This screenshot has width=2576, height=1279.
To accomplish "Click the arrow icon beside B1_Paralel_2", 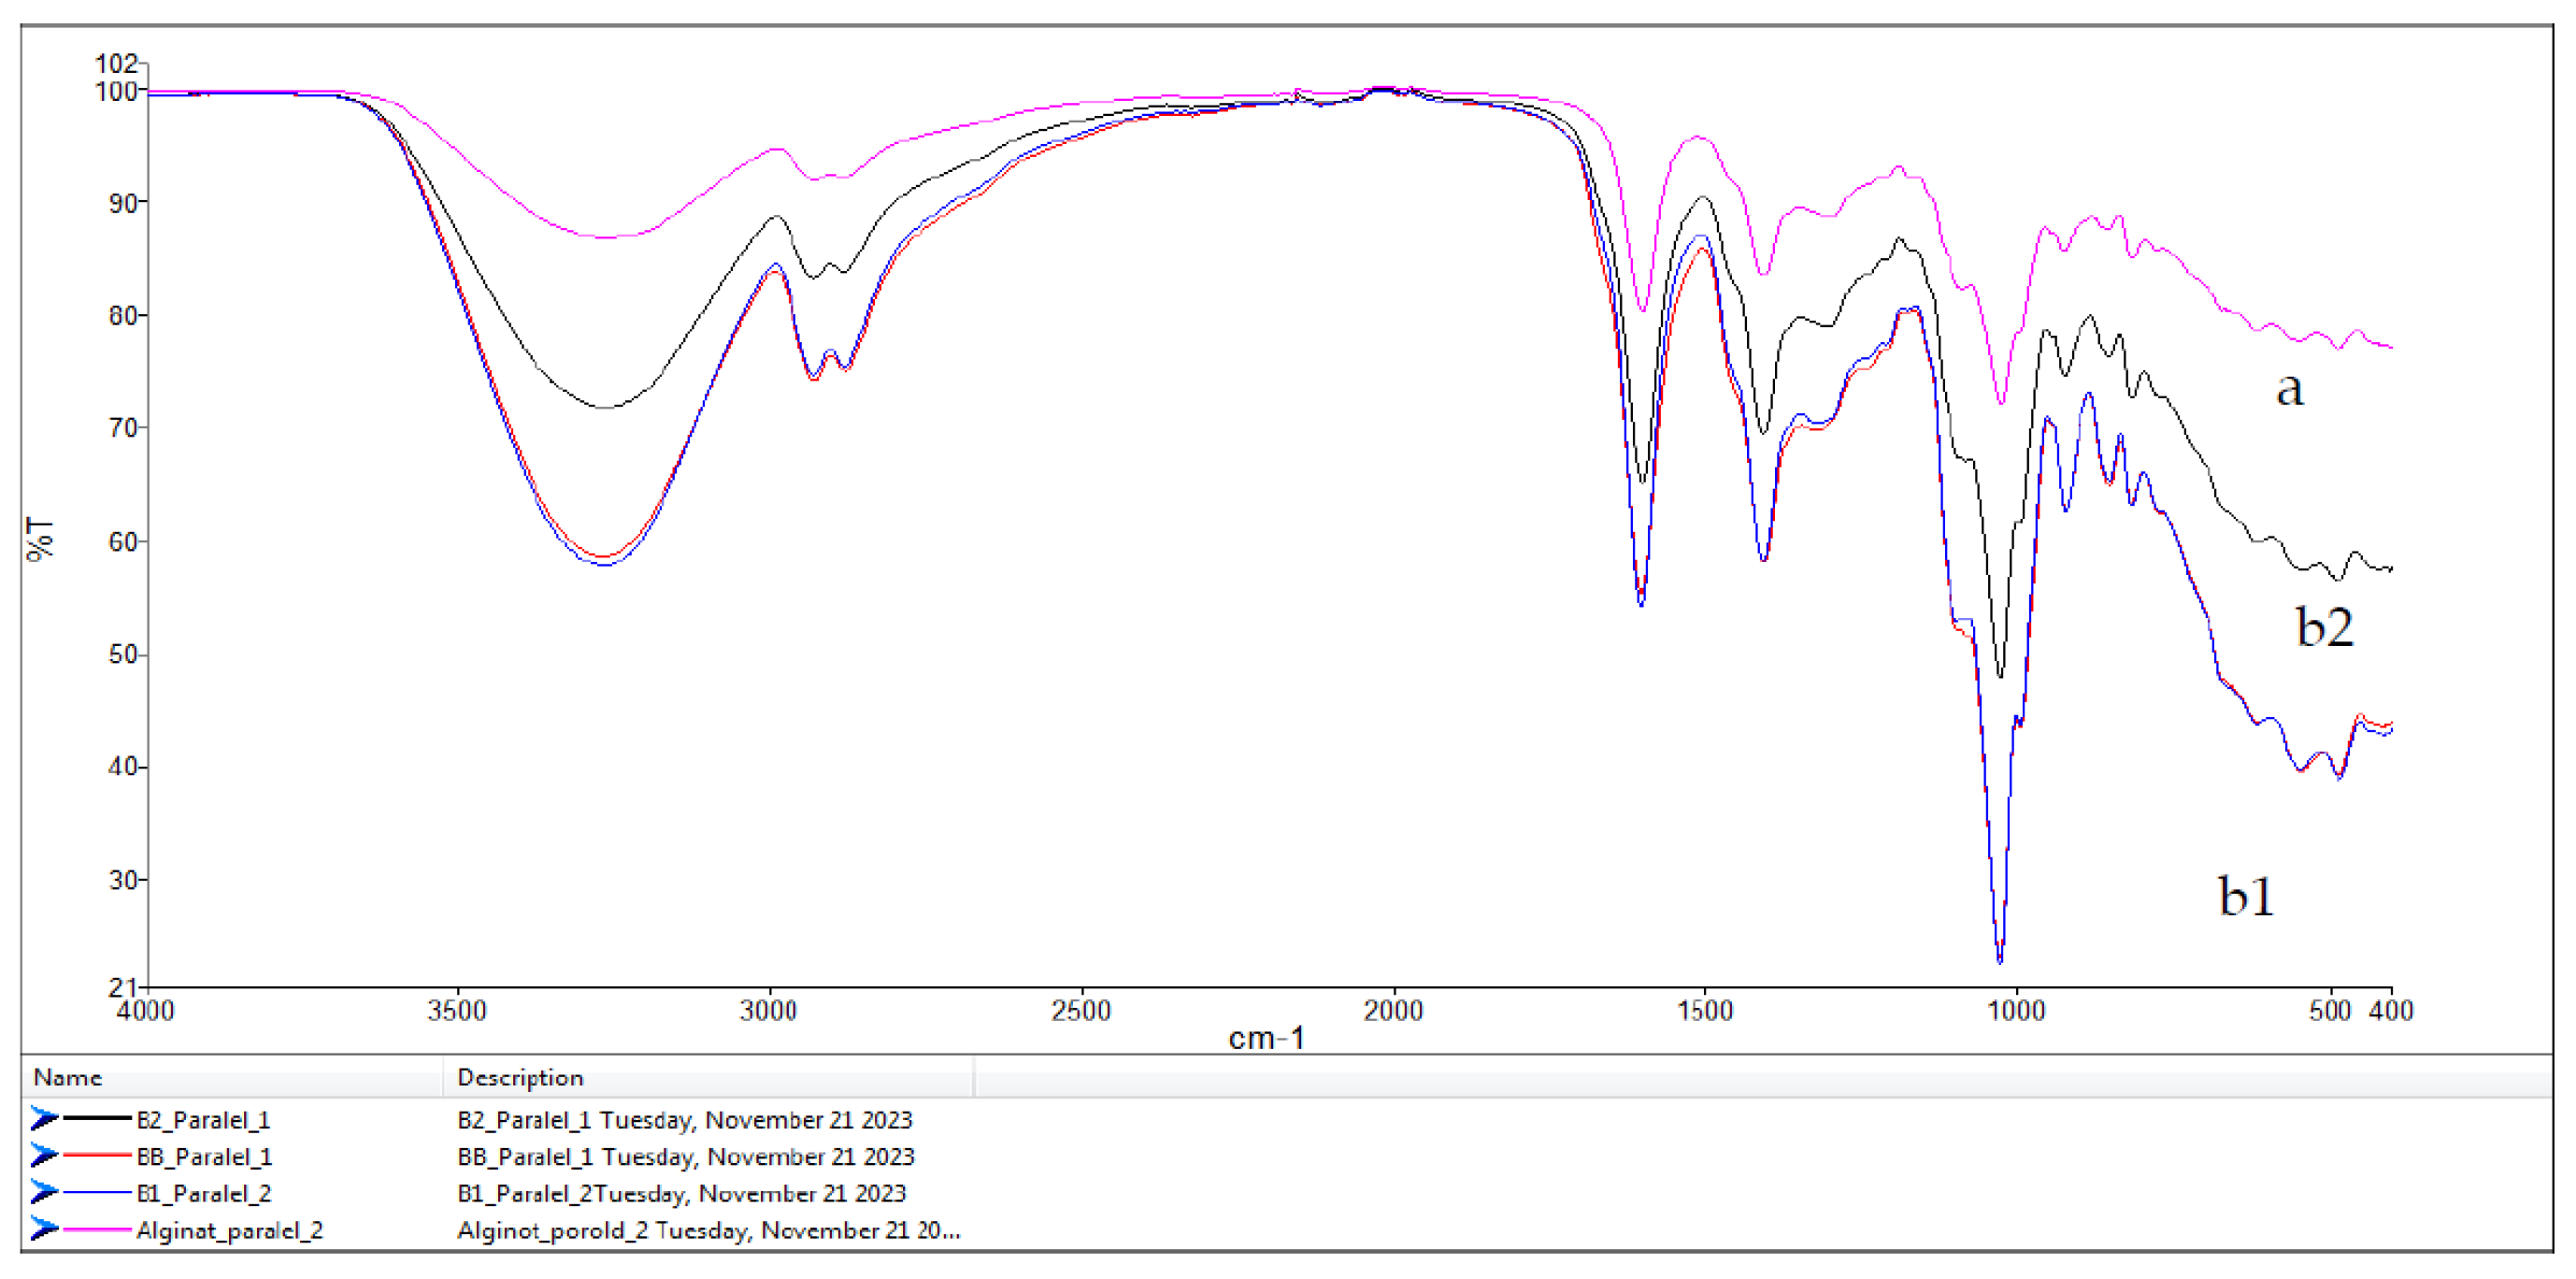I will click(x=44, y=1192).
